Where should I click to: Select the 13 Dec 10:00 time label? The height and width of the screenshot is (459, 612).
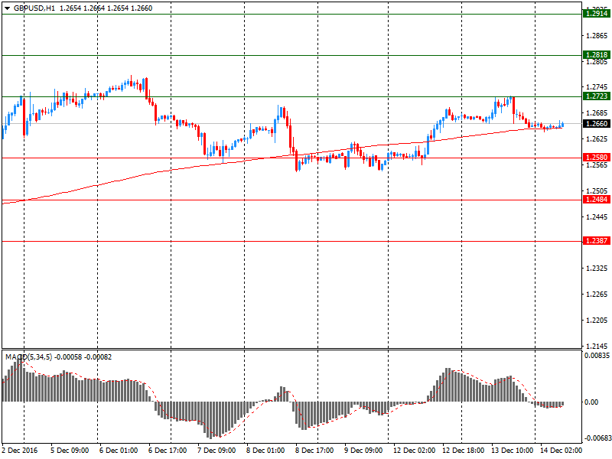point(512,451)
